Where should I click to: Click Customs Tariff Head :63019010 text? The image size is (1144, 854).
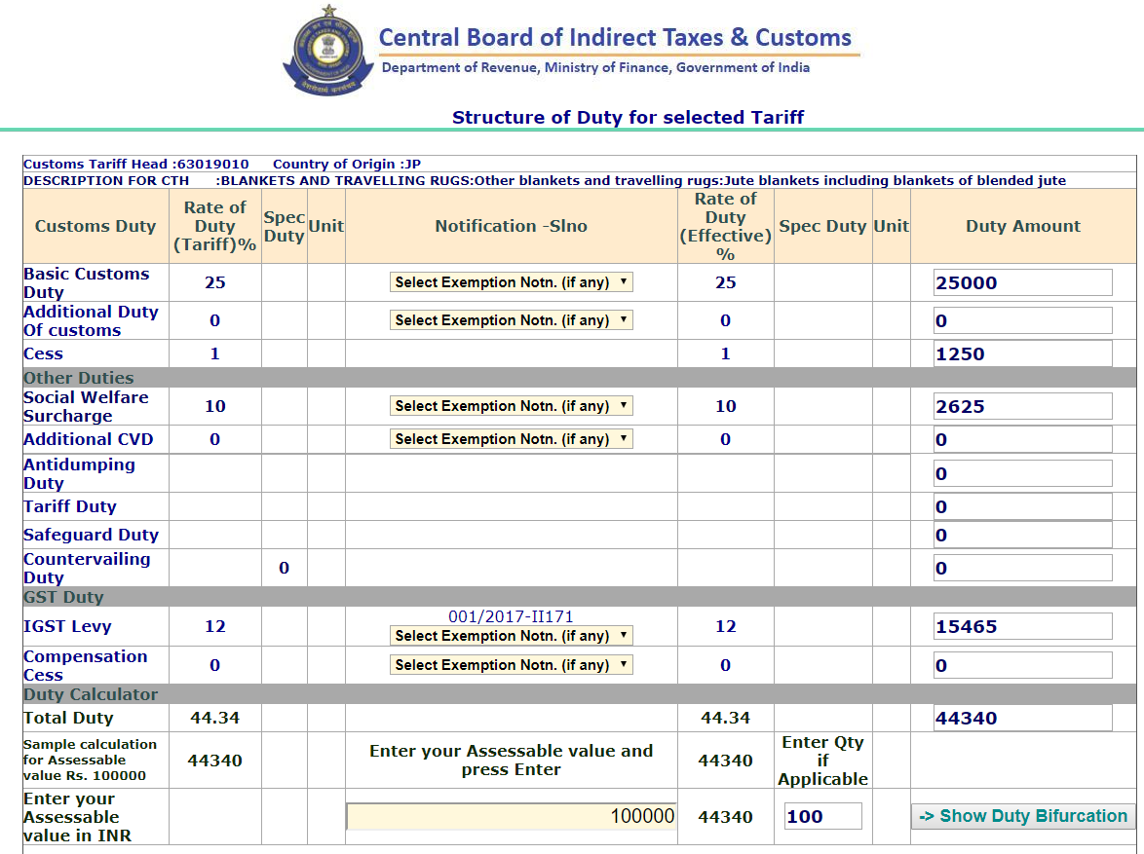[x=135, y=165]
